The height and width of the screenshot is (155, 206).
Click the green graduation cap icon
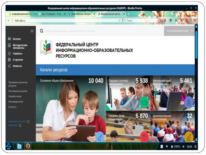click(x=144, y=102)
